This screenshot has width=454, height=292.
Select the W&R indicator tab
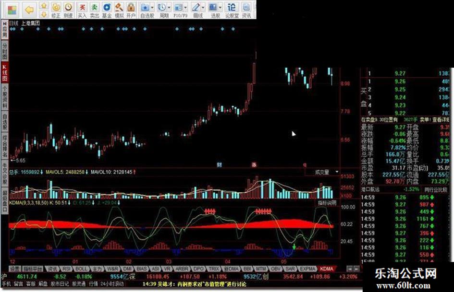click(x=112, y=269)
